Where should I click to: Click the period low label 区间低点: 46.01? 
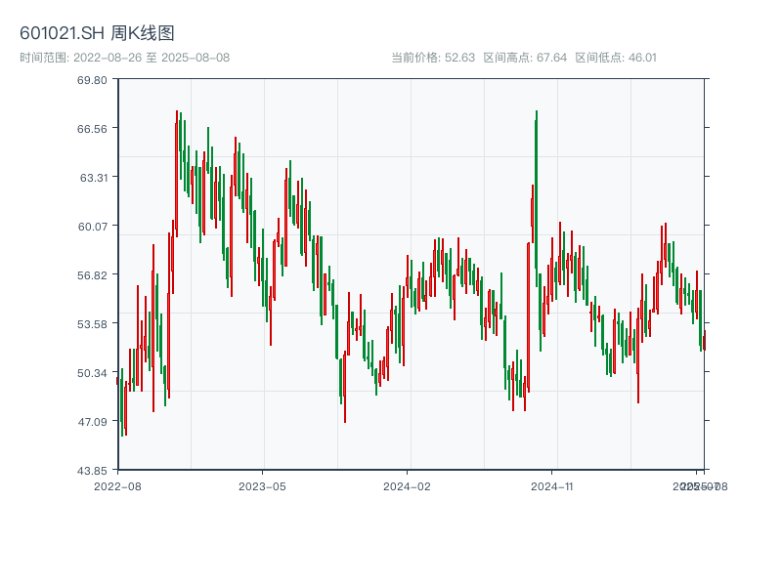tap(616, 58)
